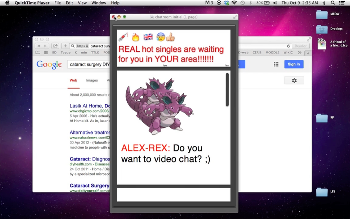Open the Safari reading list book icon
Screen dimensions: 350x219
pyautogui.click(x=38, y=52)
